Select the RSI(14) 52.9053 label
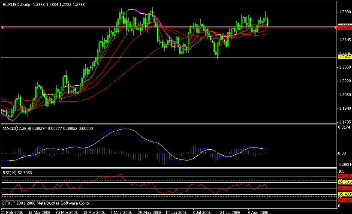The width and height of the screenshot is (352, 214). coord(17,173)
